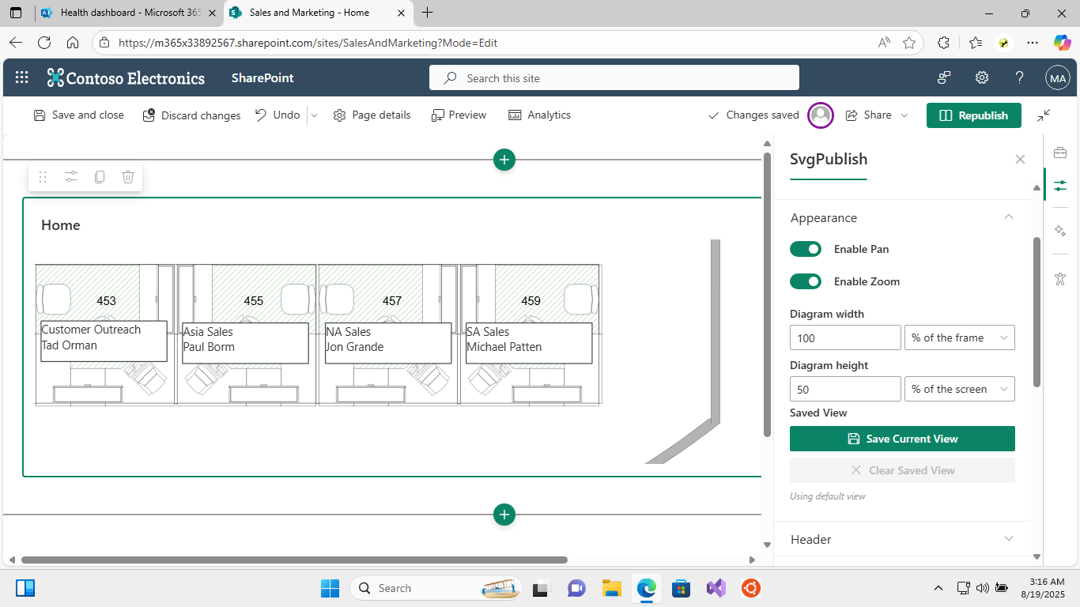
Task: Click Save Current View button
Action: click(x=902, y=439)
